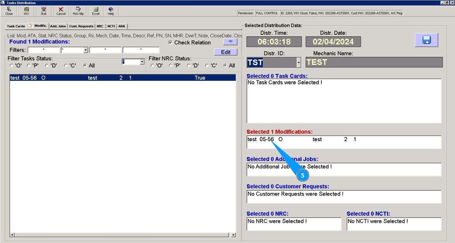Click the Close toolbar icon
This screenshot has height=243, width=455.
[9, 11]
